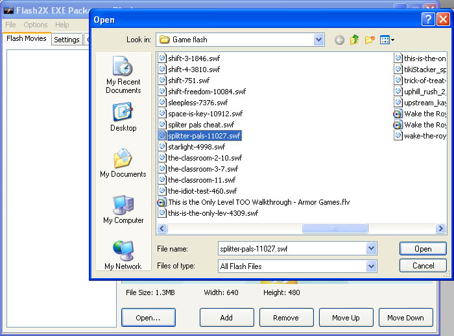Click Open... button in Flash2X window
Viewport: 454px width, 336px height.
pyautogui.click(x=149, y=317)
